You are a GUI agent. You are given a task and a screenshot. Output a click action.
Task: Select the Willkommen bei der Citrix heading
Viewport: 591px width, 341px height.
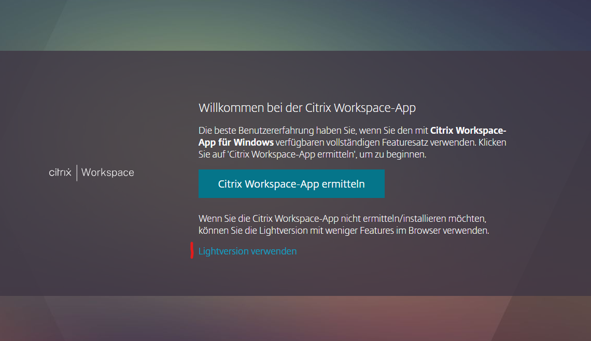307,108
